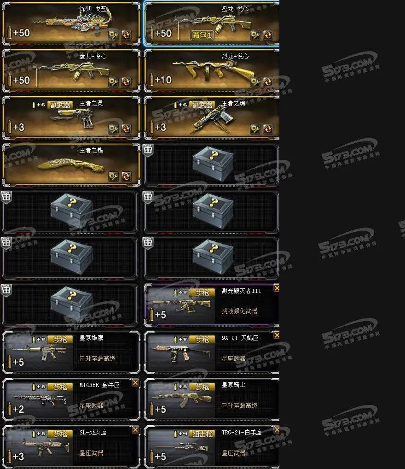Click the swap icon on 炼狱-悦蓝 weapon
Image resolution: width=405 pixels, height=469 pixels.
126,35
